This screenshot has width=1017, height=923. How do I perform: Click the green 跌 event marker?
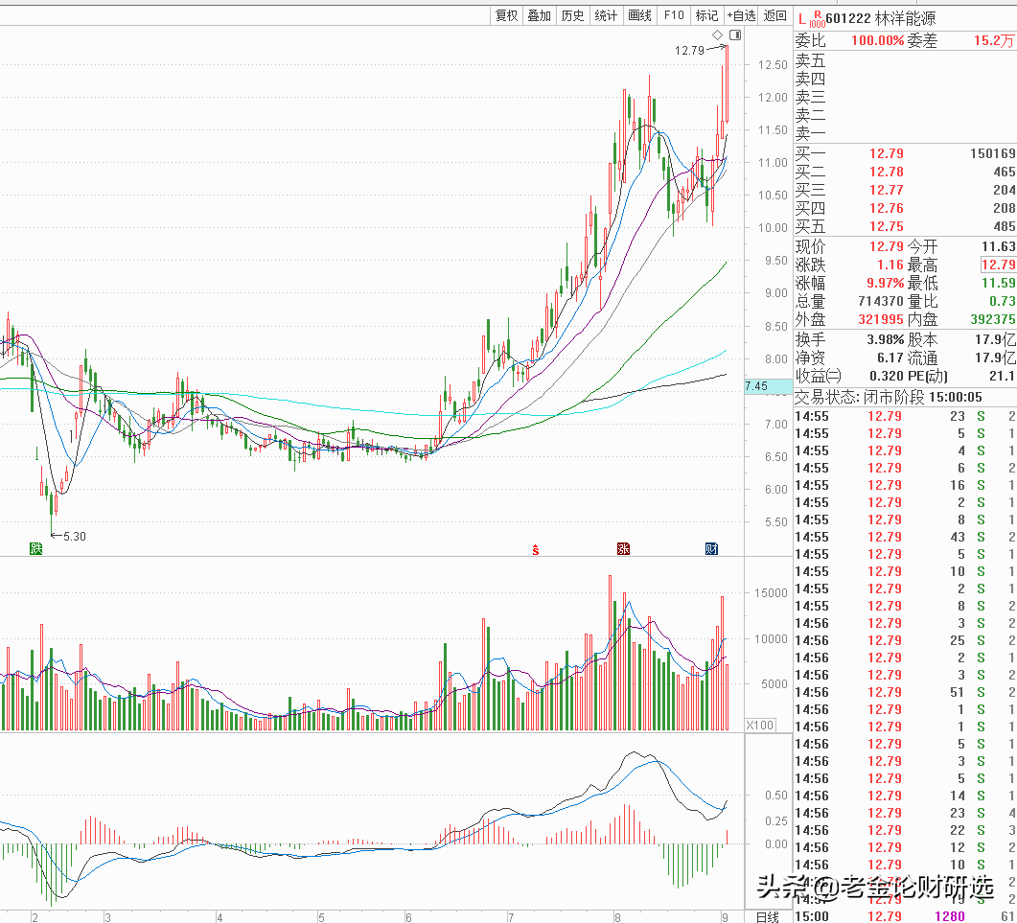click(35, 548)
